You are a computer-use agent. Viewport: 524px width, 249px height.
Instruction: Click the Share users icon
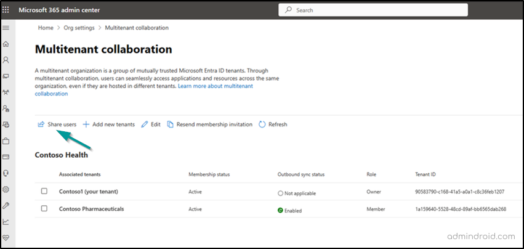point(41,124)
